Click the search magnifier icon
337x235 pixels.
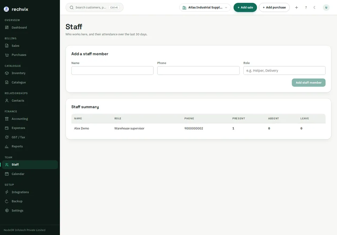point(72,7)
